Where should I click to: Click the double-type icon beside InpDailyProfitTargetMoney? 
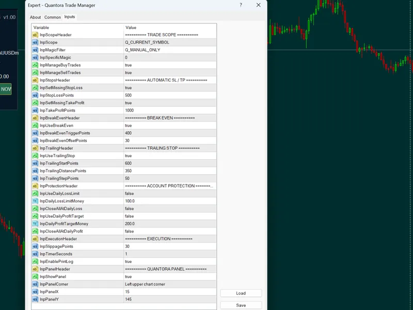(x=35, y=224)
